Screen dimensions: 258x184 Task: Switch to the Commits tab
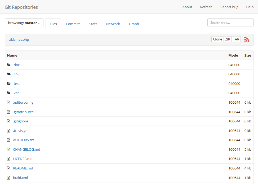[73, 24]
